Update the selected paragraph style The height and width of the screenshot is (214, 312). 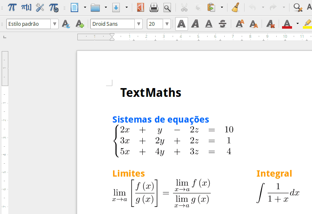[66, 24]
